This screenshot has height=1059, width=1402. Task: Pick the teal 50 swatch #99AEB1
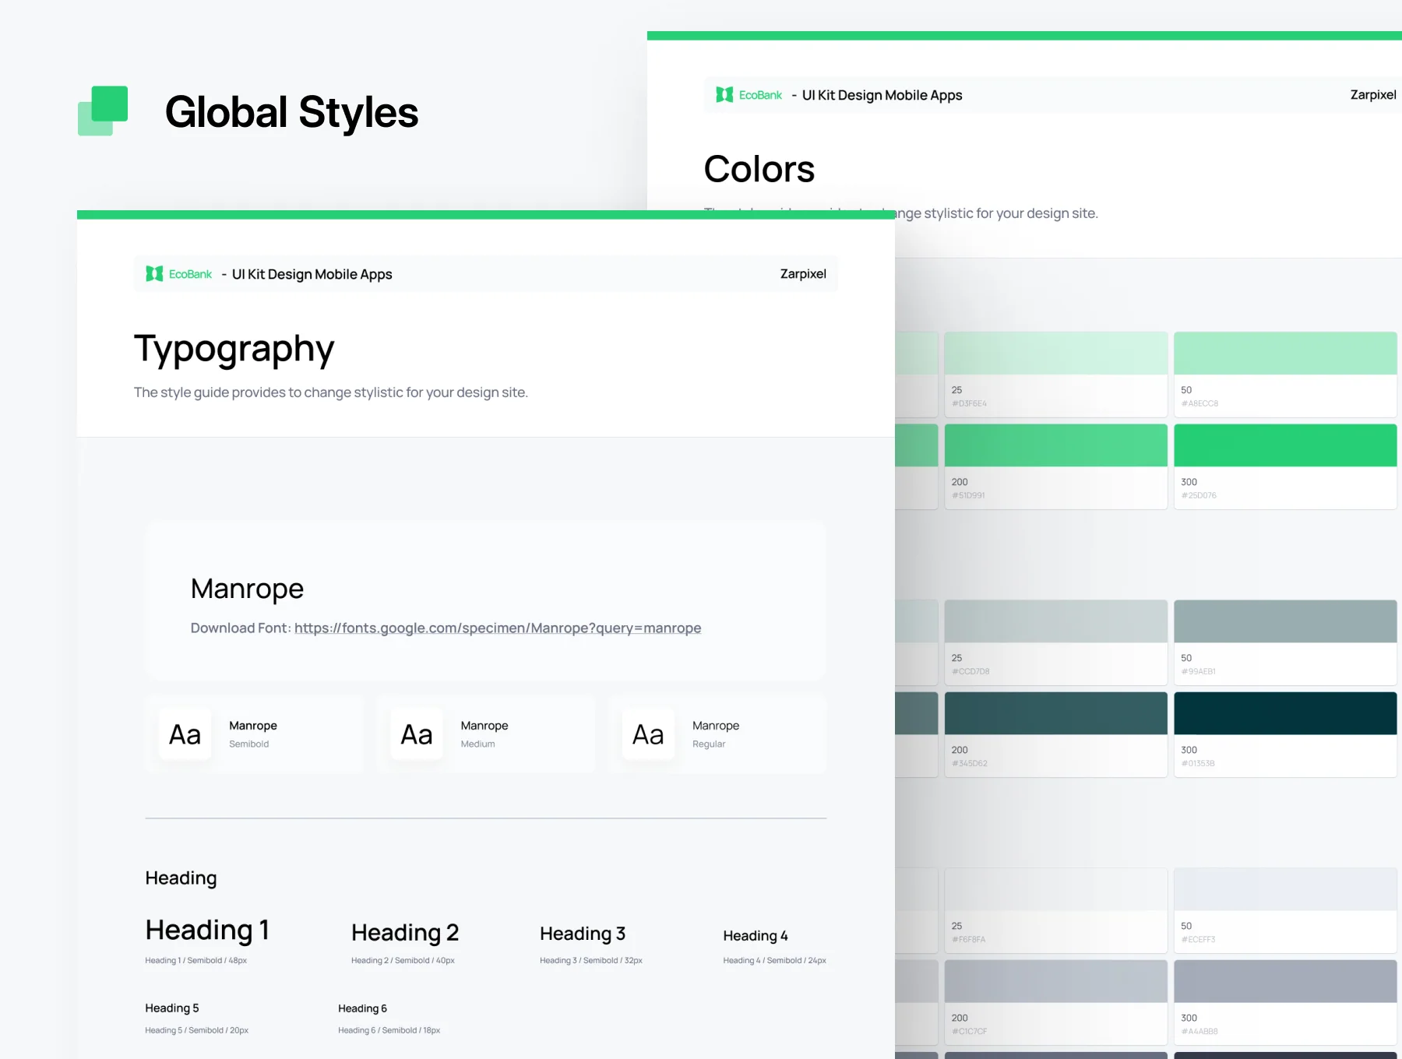pos(1285,642)
